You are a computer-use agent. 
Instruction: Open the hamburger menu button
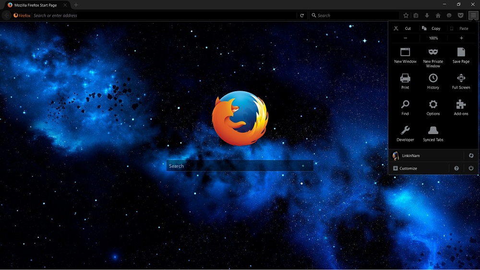(474, 15)
